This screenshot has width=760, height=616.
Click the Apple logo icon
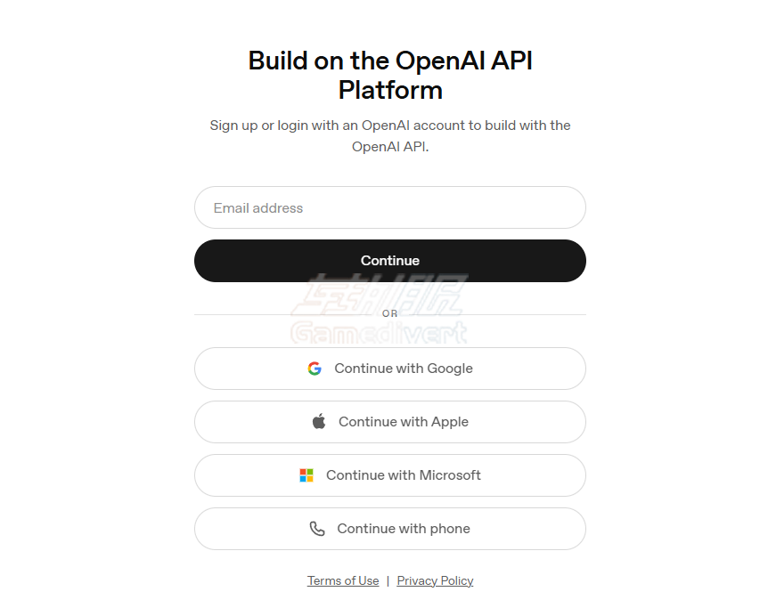[x=317, y=421]
